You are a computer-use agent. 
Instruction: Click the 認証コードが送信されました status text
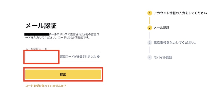coord(78,57)
